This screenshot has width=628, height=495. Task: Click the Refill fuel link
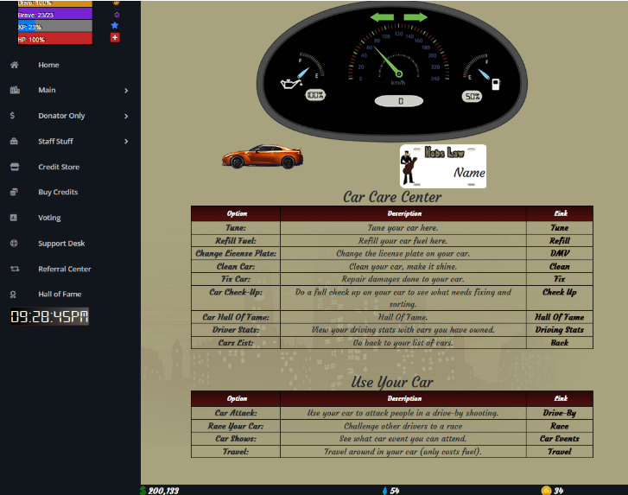(x=559, y=241)
